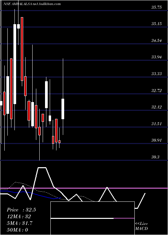
Task: Click the 32.12 price axis label
Action: pos(157,107)
